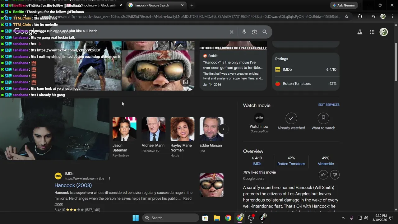
Task: Click the image gallery icon on Hancock photo
Action: 185,82
